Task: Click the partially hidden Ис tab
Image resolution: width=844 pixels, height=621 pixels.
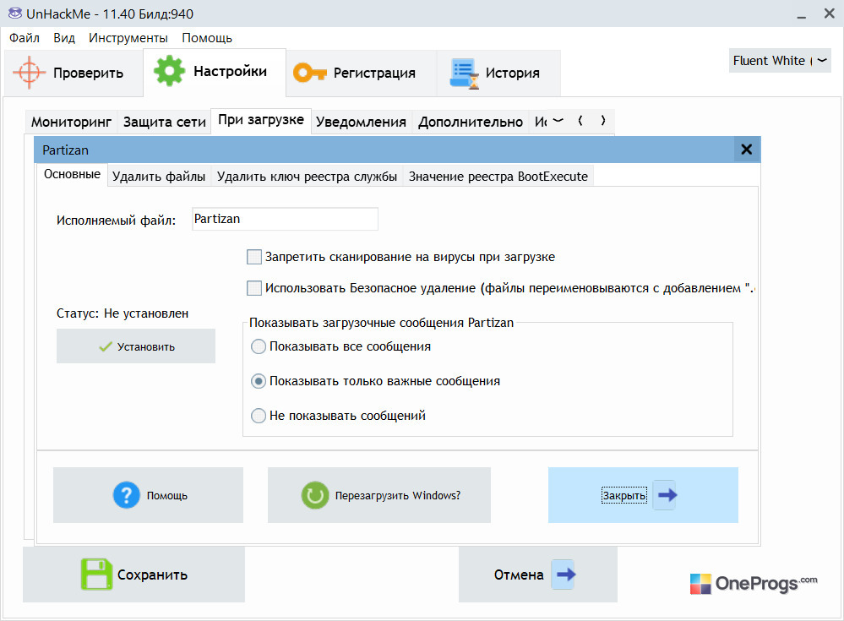Action: coord(540,122)
